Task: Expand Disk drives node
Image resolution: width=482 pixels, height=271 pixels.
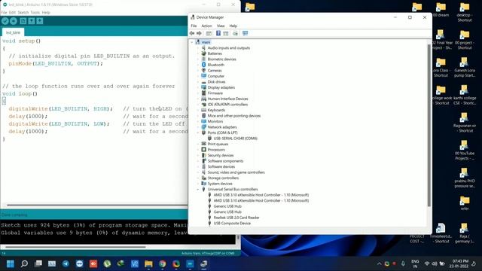Action: coord(198,82)
